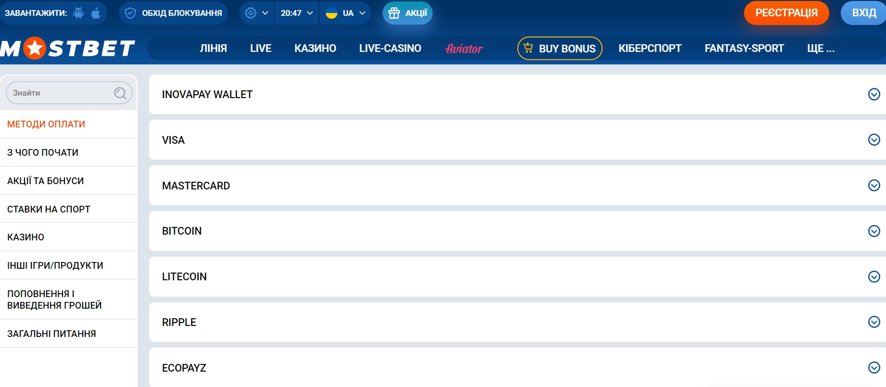Click the settings gear icon
886x387 pixels.
pyautogui.click(x=251, y=13)
